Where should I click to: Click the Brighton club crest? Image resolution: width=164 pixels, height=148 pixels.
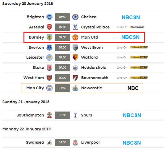(49, 17)
